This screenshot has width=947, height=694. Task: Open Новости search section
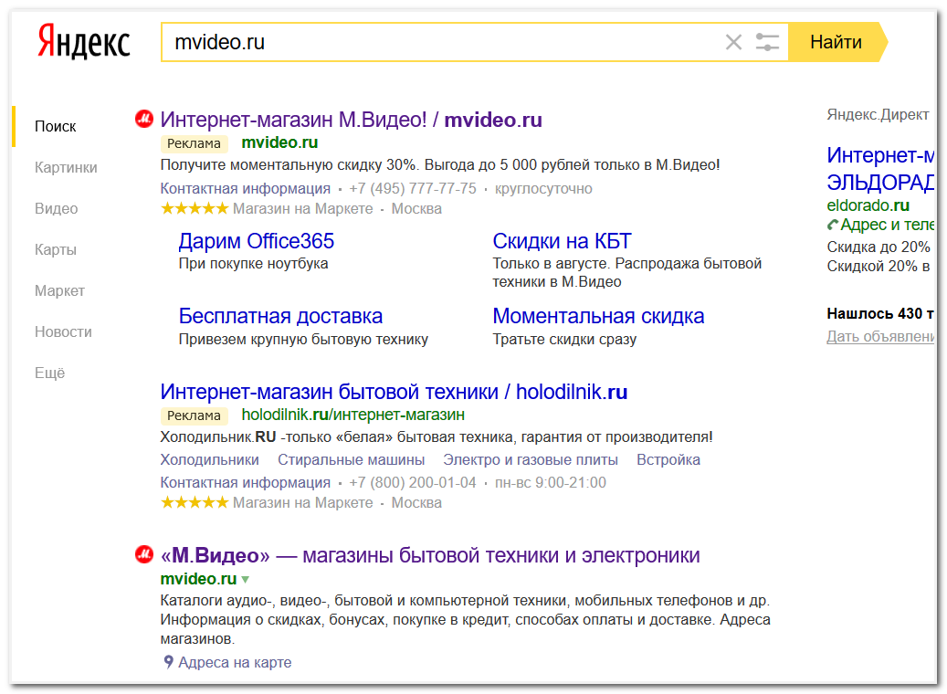point(63,331)
